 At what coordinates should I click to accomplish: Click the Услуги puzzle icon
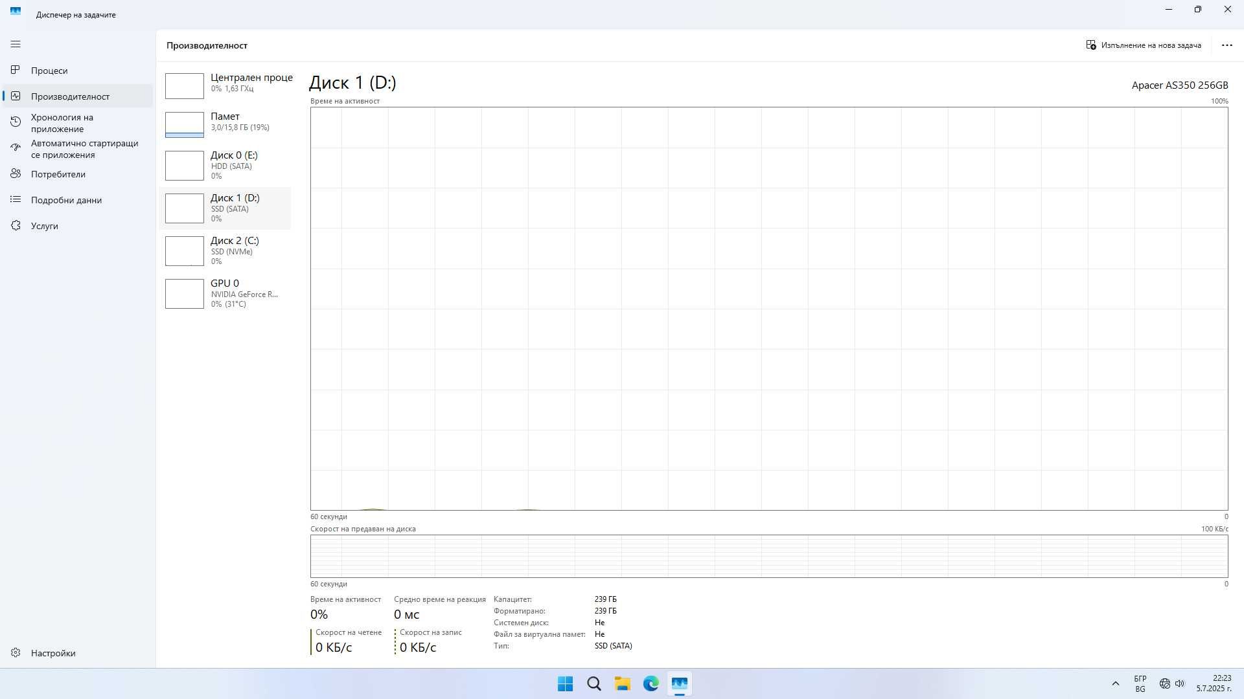(x=16, y=225)
